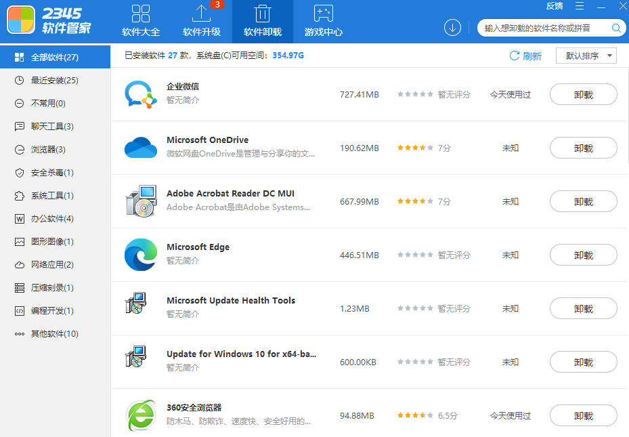Click the software search input field
This screenshot has height=437, width=629.
pyautogui.click(x=542, y=28)
